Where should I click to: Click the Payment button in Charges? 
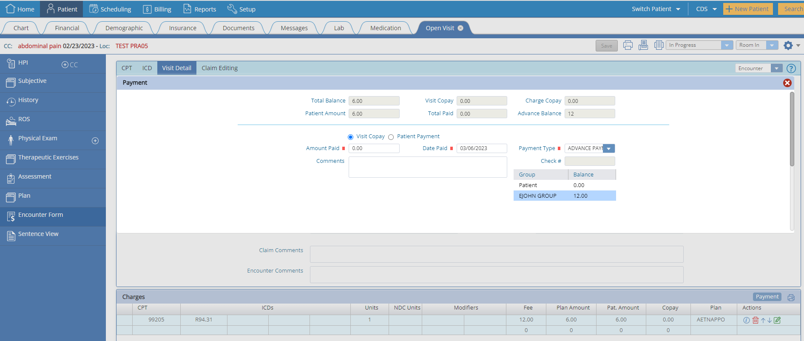click(767, 297)
